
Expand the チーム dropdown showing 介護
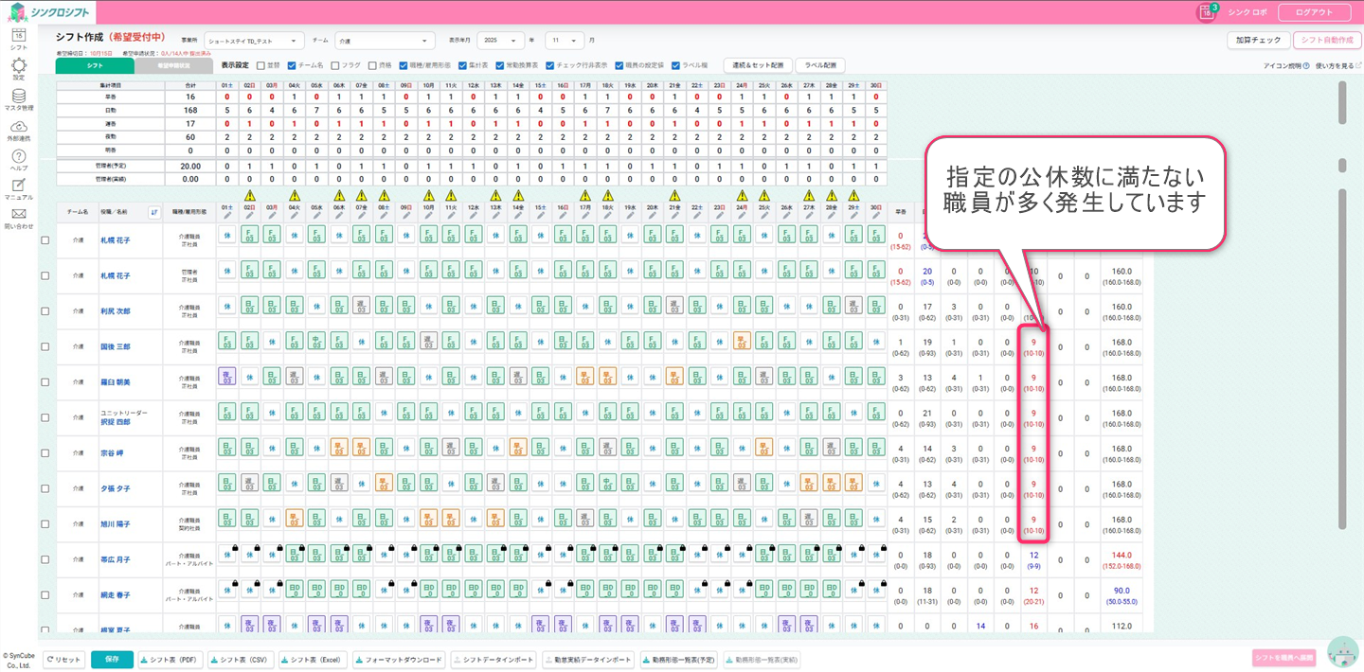point(385,41)
